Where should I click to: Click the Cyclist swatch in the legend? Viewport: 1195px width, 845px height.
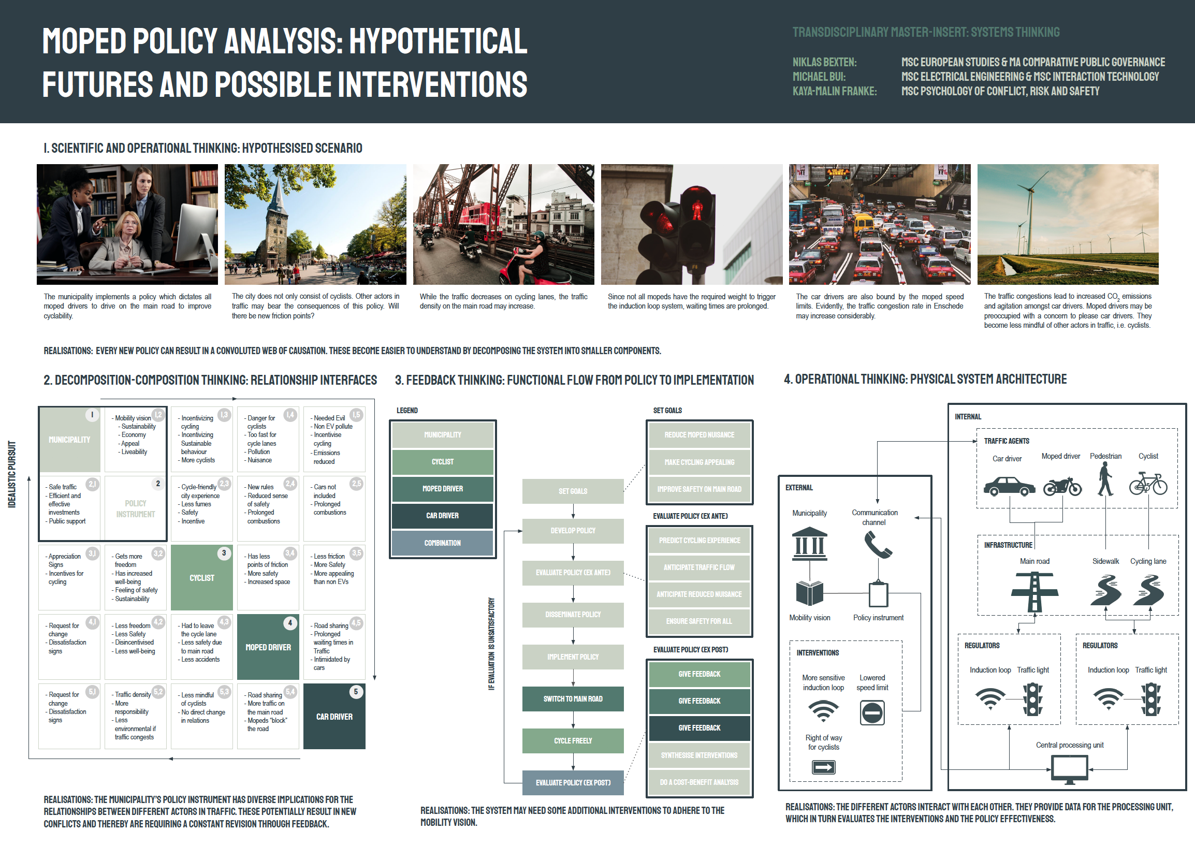(442, 462)
